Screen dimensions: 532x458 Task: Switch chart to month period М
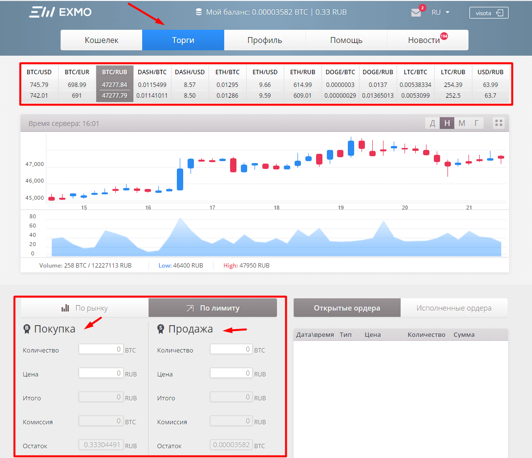point(462,123)
